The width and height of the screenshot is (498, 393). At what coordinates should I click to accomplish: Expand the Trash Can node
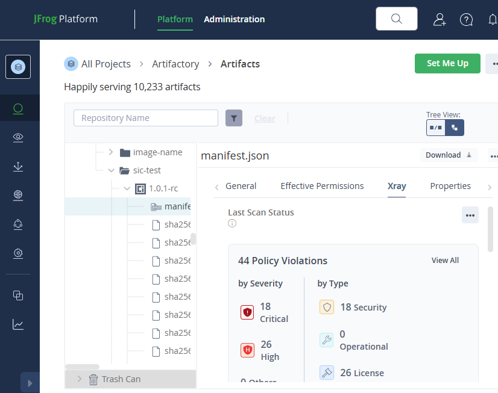coord(79,379)
